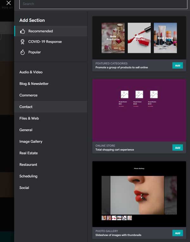Open the Commerce category
Screen dimensions: 190x242
[28, 95]
